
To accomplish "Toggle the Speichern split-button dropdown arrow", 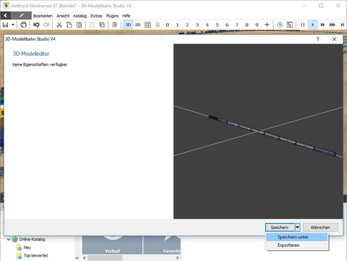I will point(297,227).
